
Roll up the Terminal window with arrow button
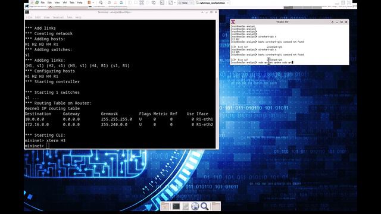coord(202,12)
